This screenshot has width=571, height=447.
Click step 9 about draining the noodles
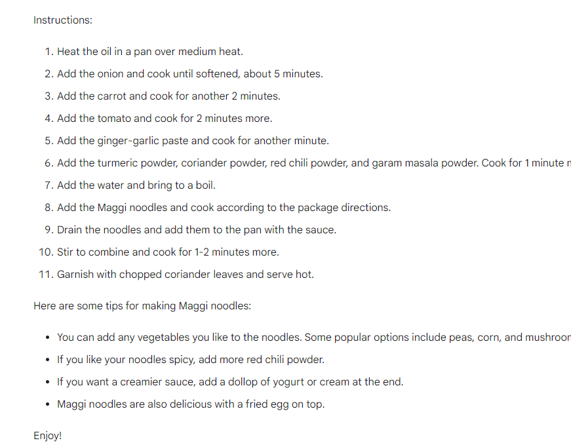tap(197, 229)
